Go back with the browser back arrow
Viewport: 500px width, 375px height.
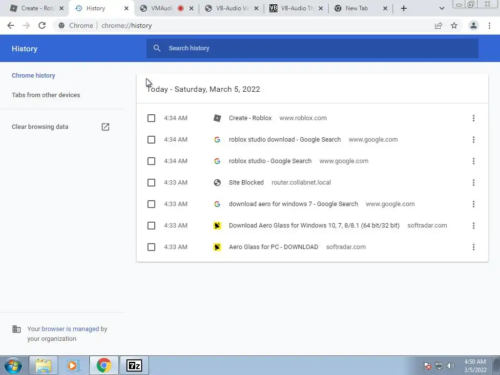11,25
